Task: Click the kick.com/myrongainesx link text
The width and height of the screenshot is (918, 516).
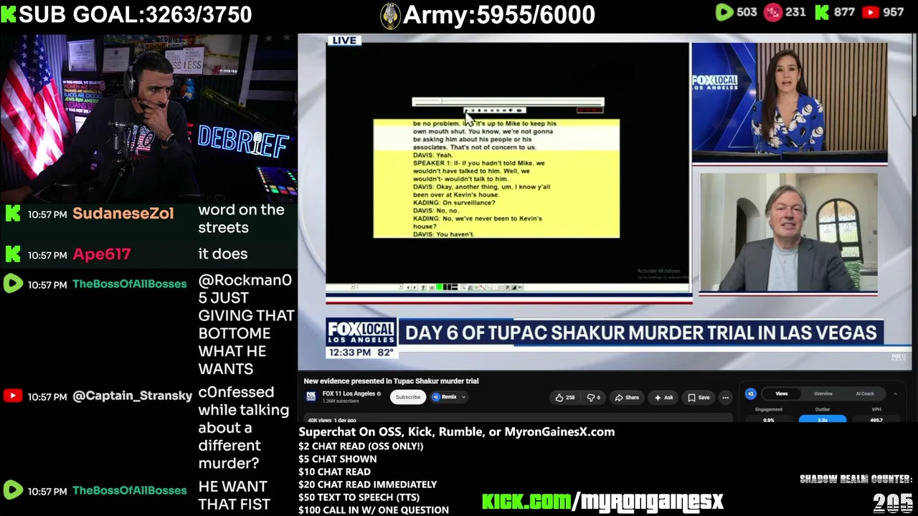Action: point(602,501)
